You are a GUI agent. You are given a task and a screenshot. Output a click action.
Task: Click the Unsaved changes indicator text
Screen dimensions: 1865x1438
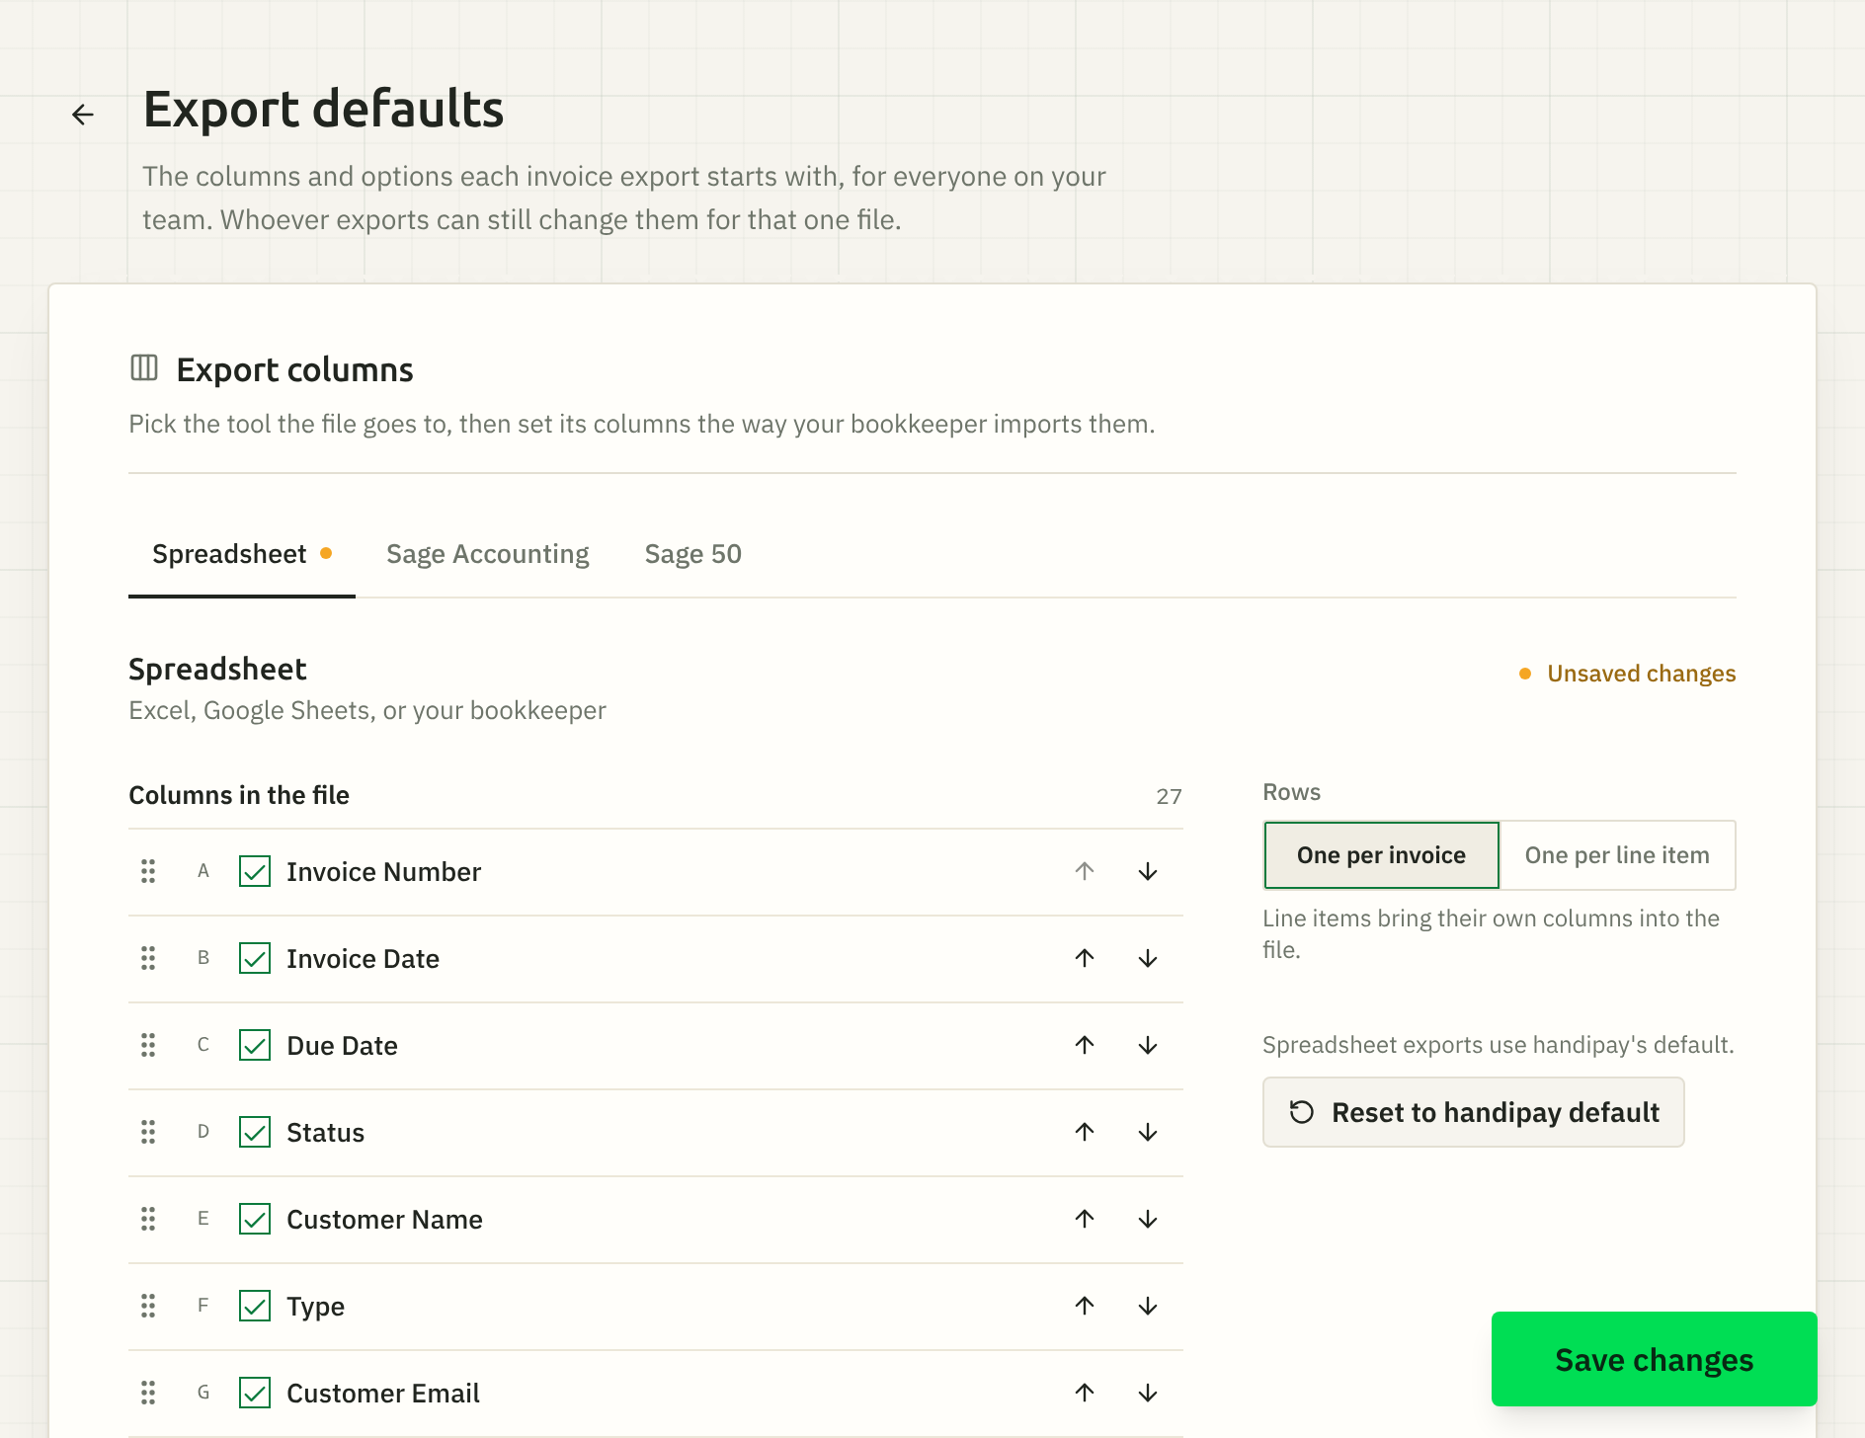[x=1641, y=674]
